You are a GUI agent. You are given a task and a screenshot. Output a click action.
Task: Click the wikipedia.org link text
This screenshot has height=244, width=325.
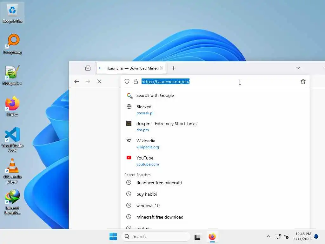(148, 147)
